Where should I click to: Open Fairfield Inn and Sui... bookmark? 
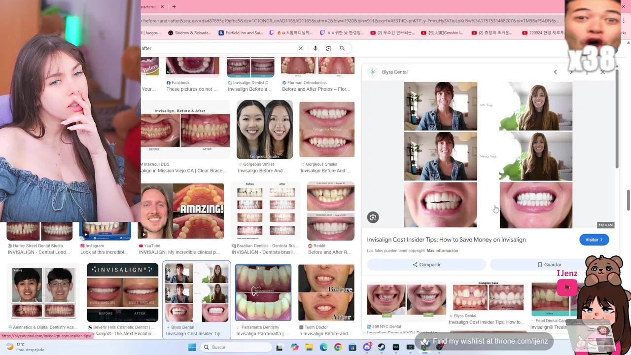click(241, 33)
